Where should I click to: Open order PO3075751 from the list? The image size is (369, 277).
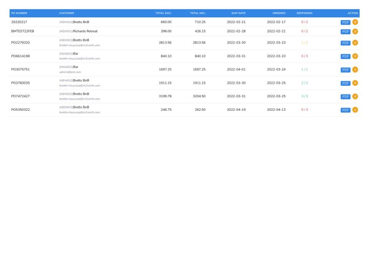click(x=20, y=70)
